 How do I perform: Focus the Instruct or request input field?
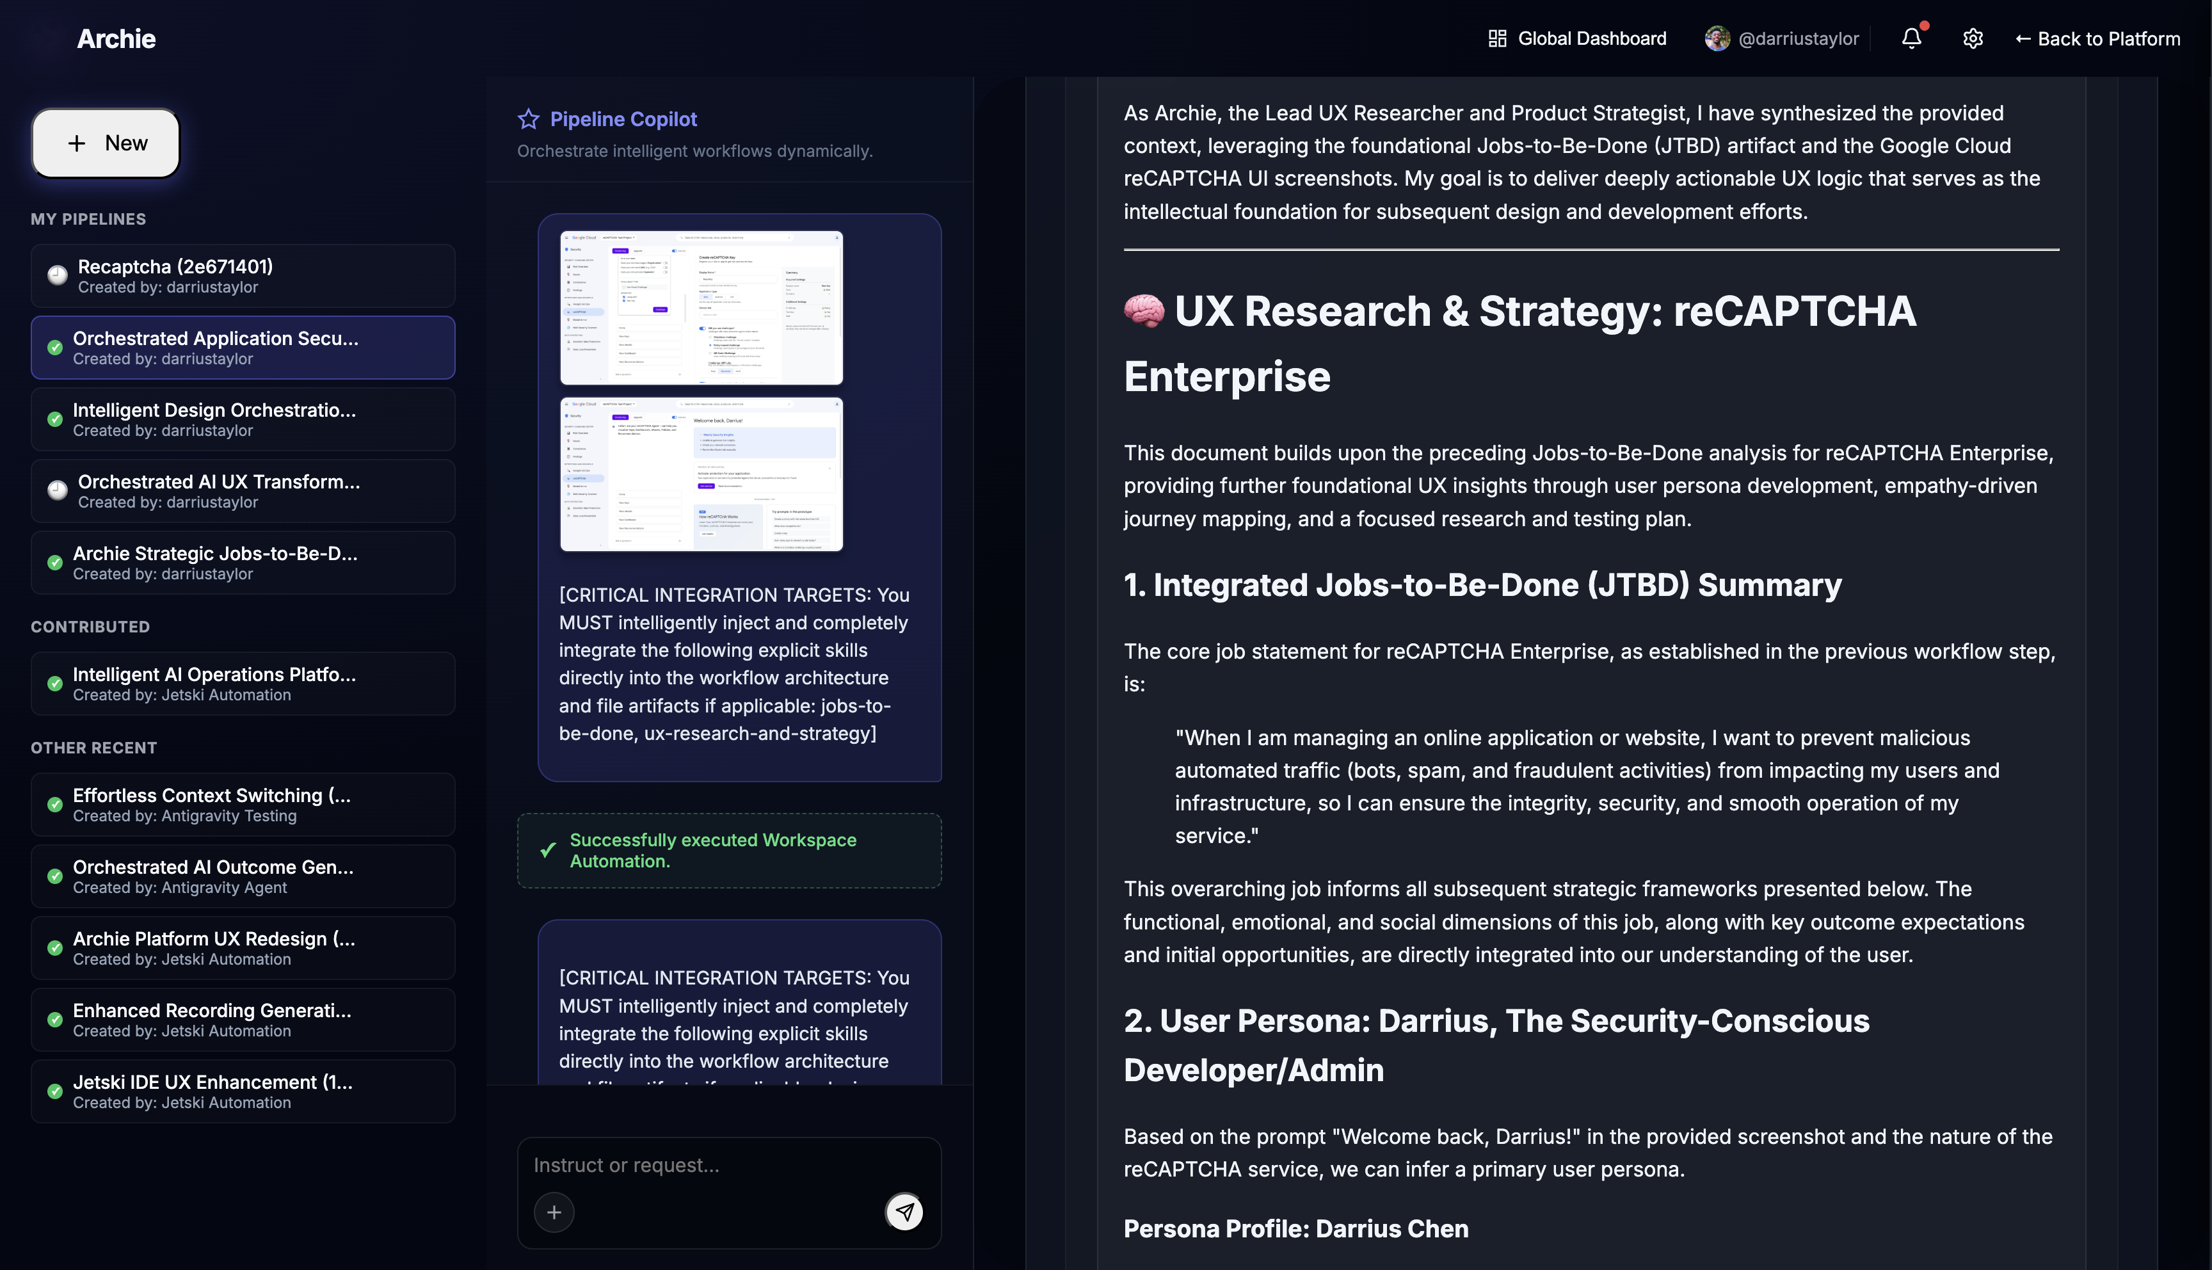click(x=729, y=1165)
